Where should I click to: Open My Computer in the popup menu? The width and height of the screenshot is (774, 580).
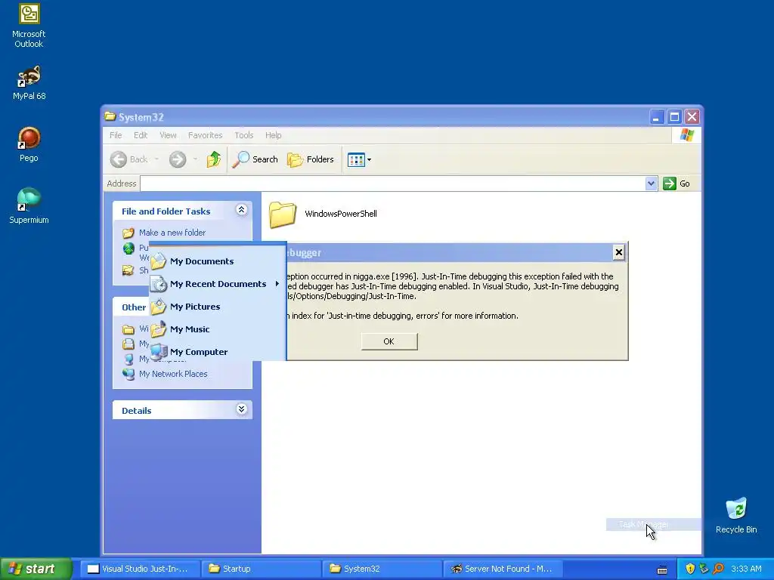pos(218,352)
